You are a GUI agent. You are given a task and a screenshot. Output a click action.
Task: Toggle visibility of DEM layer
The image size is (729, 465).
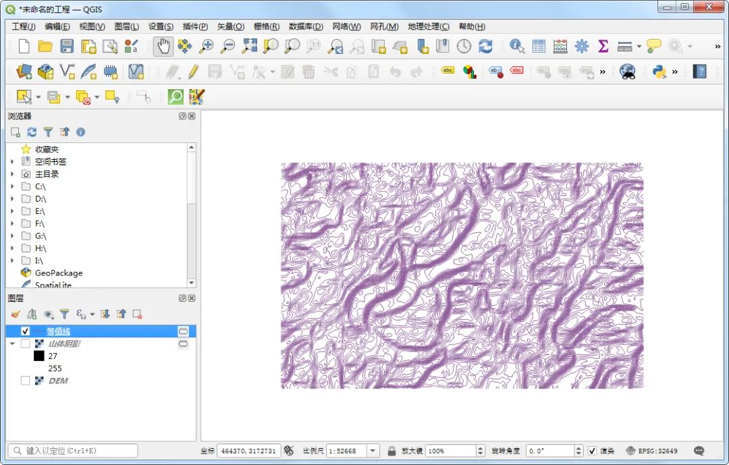(25, 381)
